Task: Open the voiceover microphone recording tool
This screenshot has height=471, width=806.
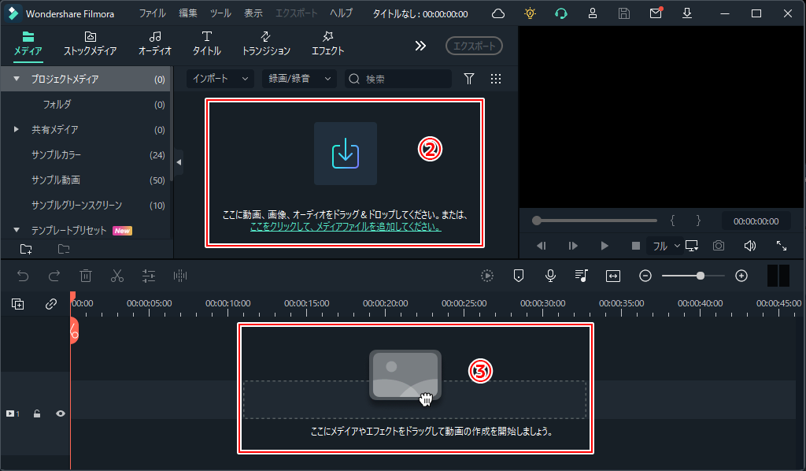Action: (x=551, y=276)
